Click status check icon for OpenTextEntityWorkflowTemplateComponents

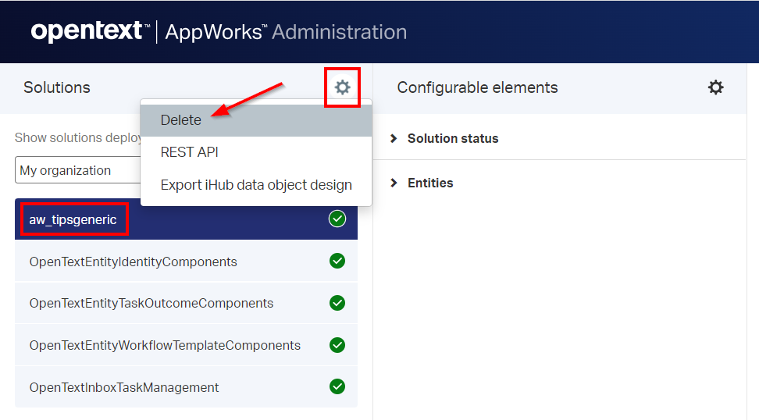[337, 345]
